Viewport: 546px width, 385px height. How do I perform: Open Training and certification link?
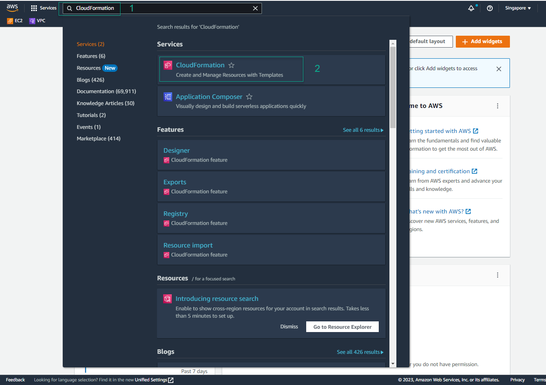(444, 172)
